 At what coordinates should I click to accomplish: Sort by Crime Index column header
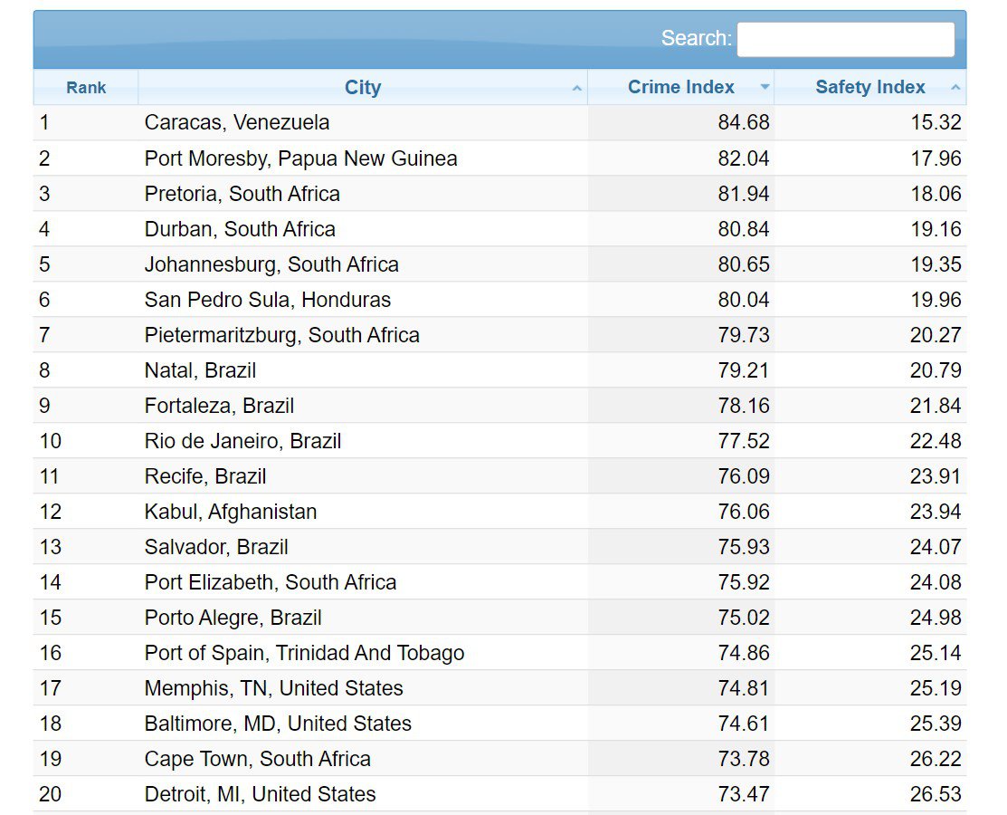(x=680, y=88)
